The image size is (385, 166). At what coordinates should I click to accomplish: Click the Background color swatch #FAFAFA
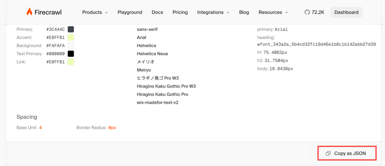[x=71, y=46]
